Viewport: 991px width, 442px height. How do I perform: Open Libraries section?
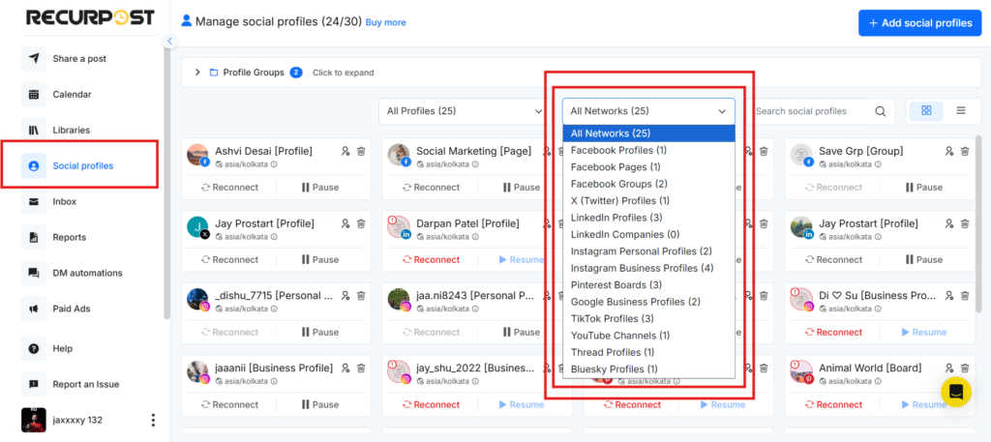click(x=71, y=130)
